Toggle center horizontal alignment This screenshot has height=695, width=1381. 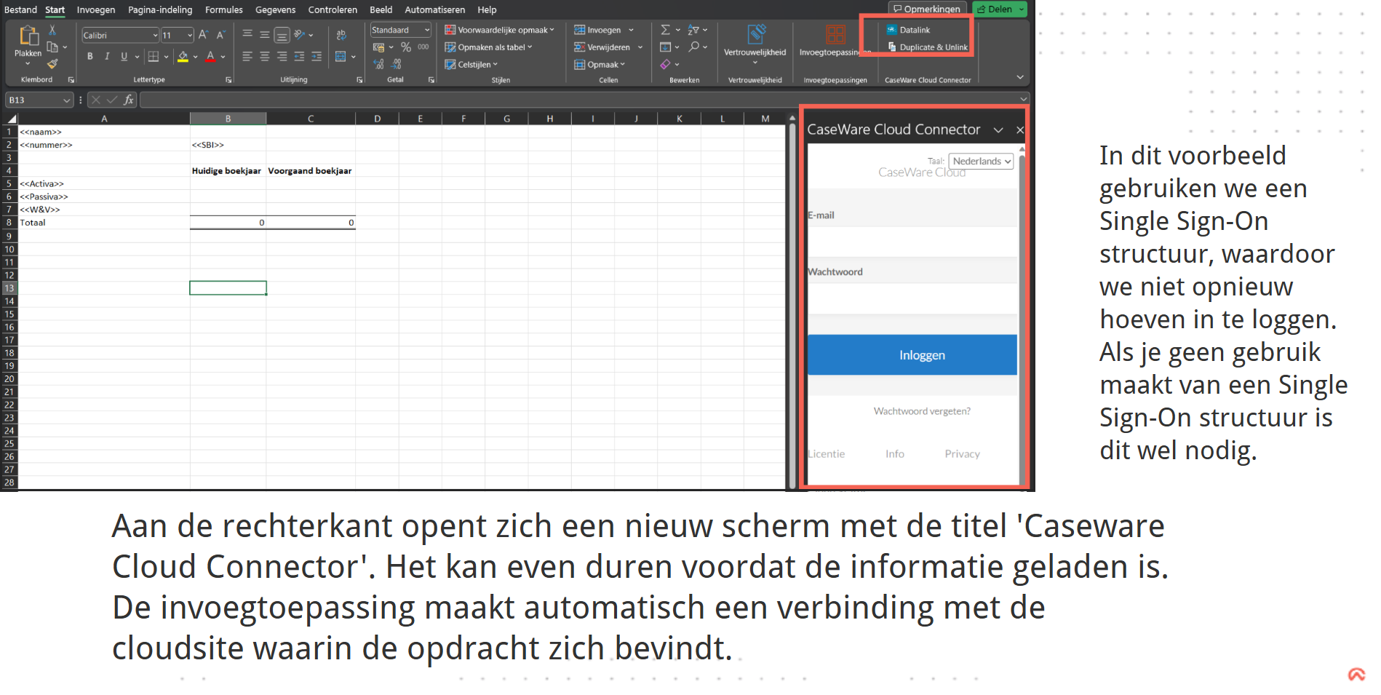[x=264, y=57]
